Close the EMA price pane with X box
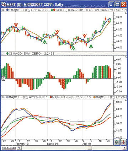 3,10
